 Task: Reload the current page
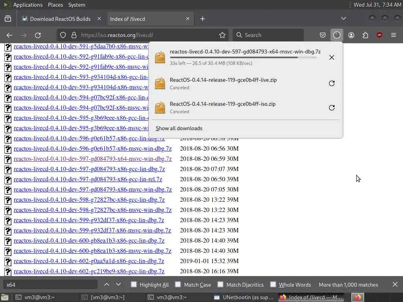[x=38, y=35]
